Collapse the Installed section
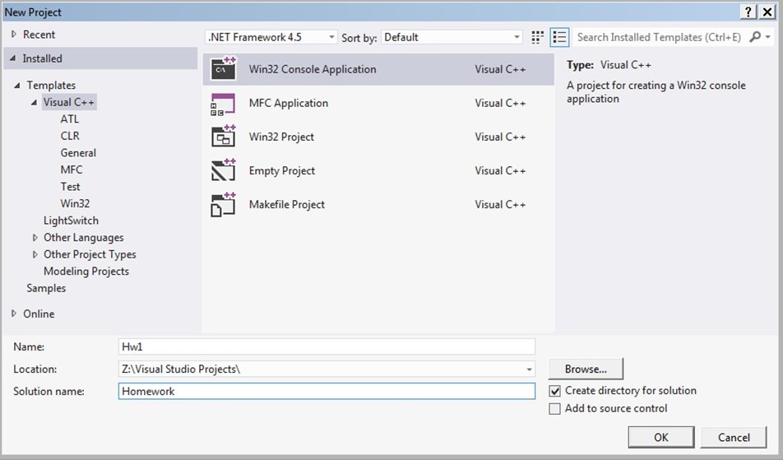The width and height of the screenshot is (783, 460). 13,58
